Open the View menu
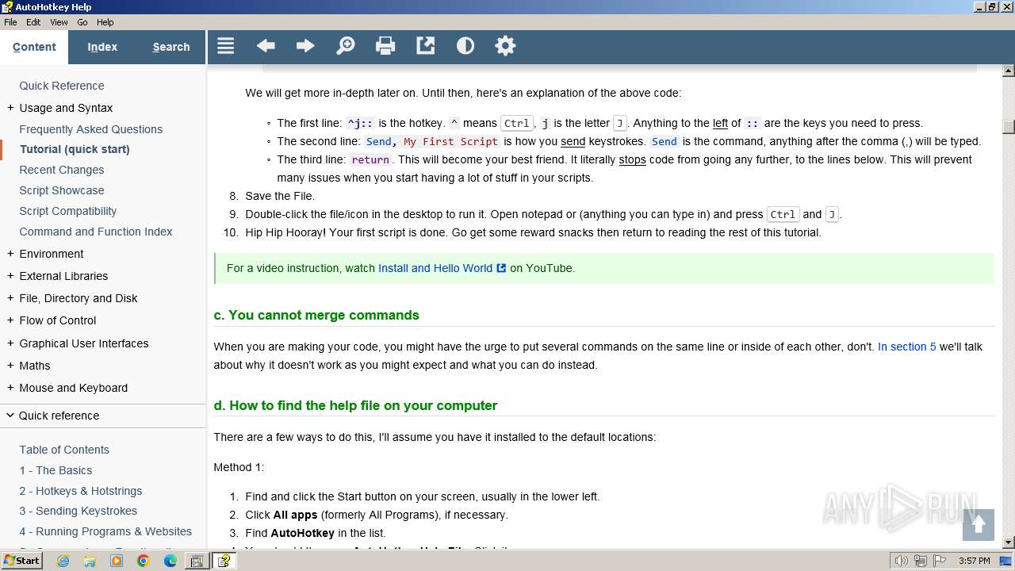The height and width of the screenshot is (571, 1015). pos(59,22)
